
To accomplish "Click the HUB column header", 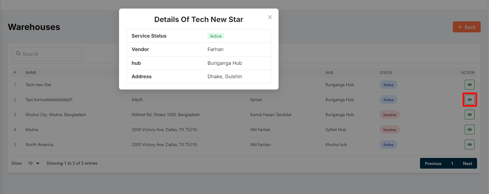I will (x=329, y=73).
